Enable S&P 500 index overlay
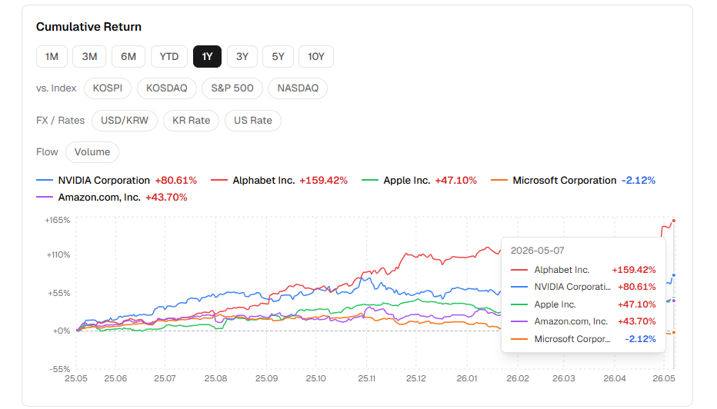 pos(232,88)
